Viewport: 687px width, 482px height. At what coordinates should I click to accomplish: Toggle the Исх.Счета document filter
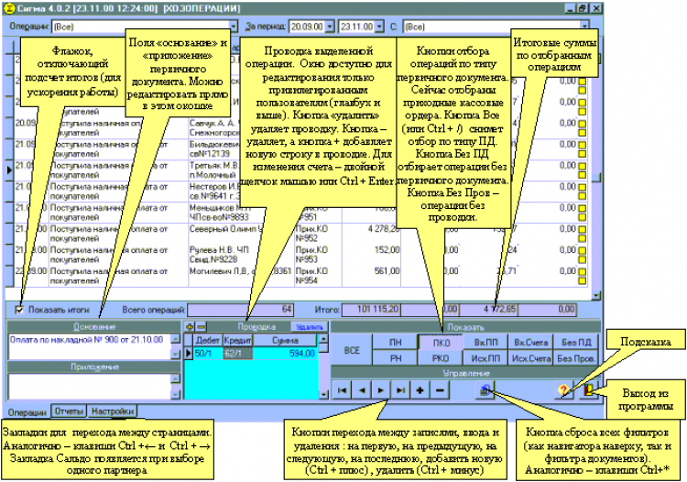530,358
